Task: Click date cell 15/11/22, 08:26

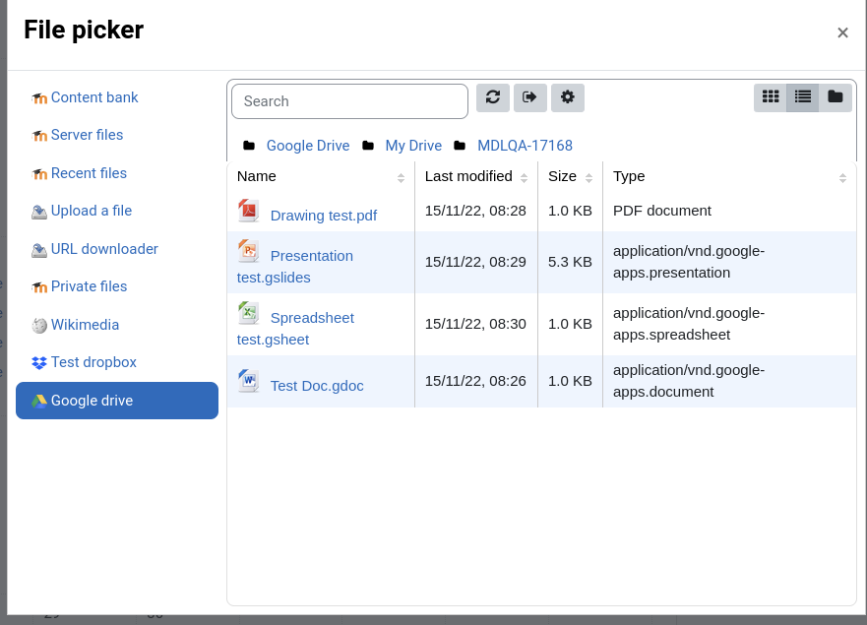Action: point(475,381)
